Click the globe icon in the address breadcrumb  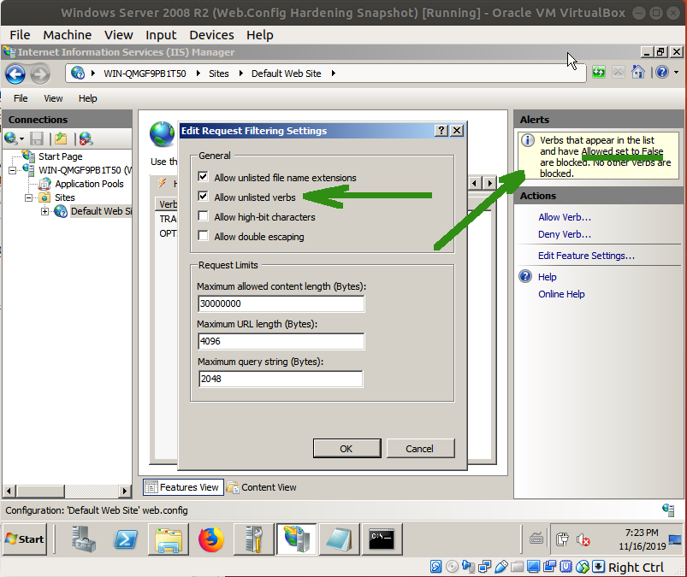78,74
